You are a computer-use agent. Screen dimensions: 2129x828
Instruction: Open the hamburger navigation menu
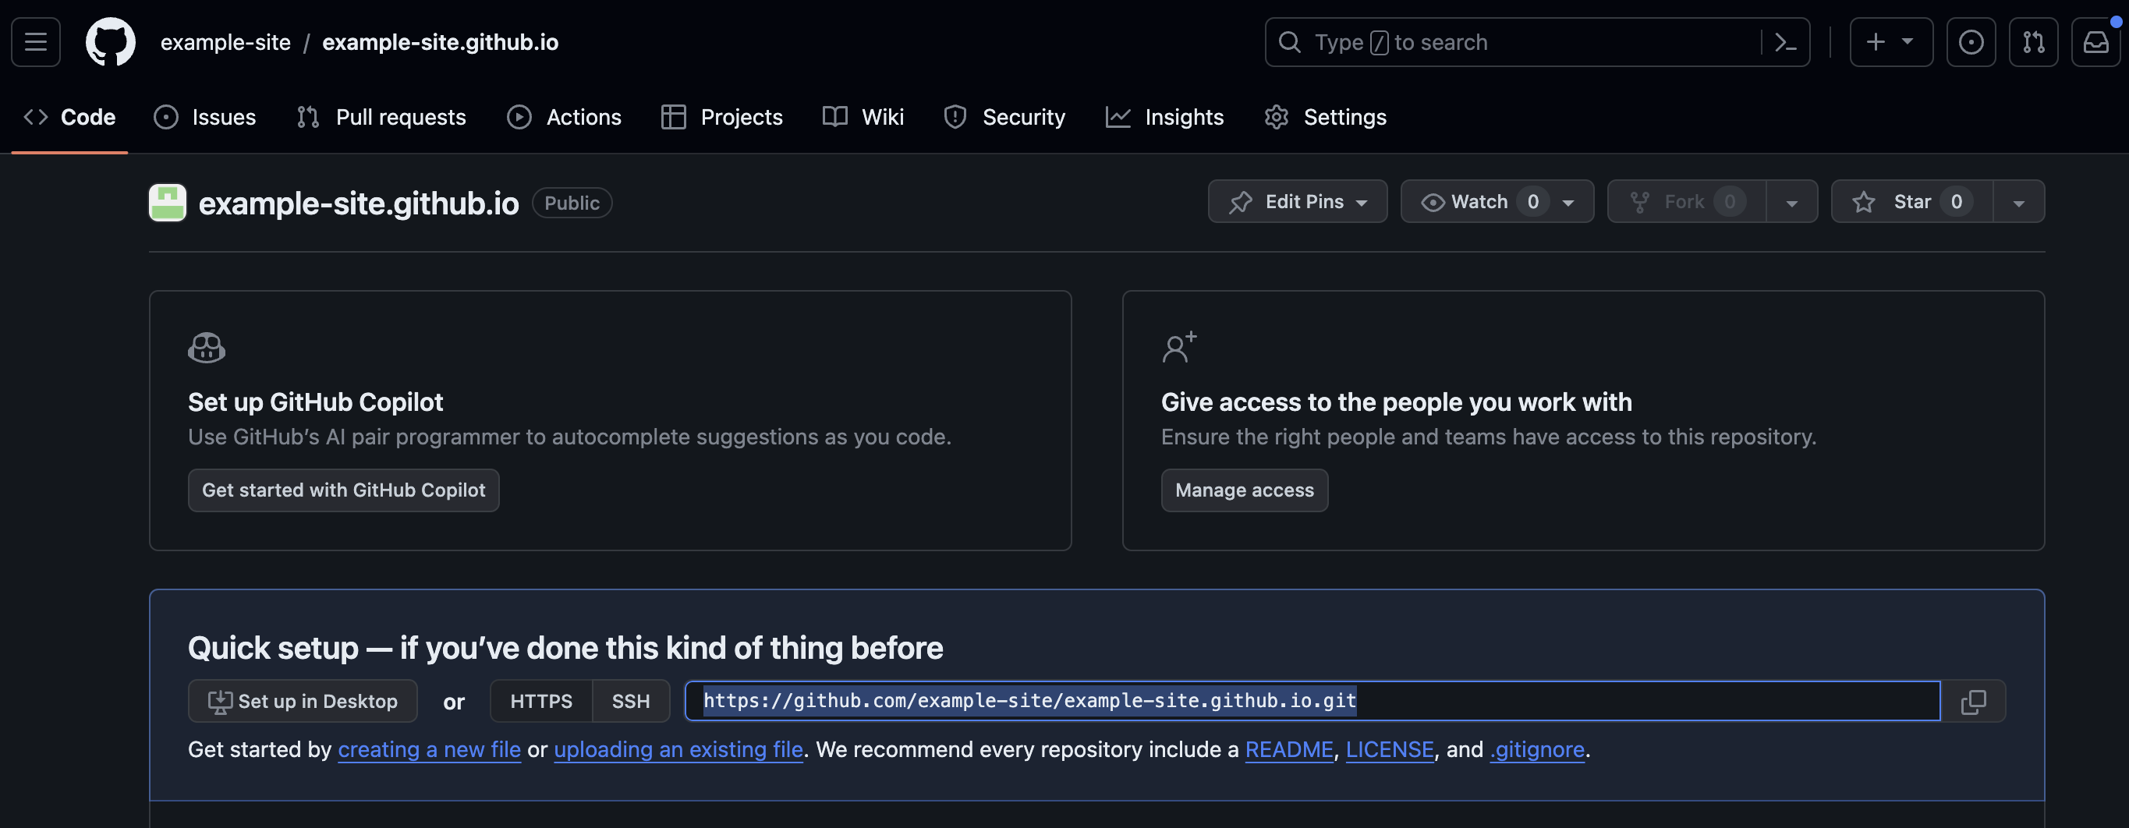pos(35,42)
